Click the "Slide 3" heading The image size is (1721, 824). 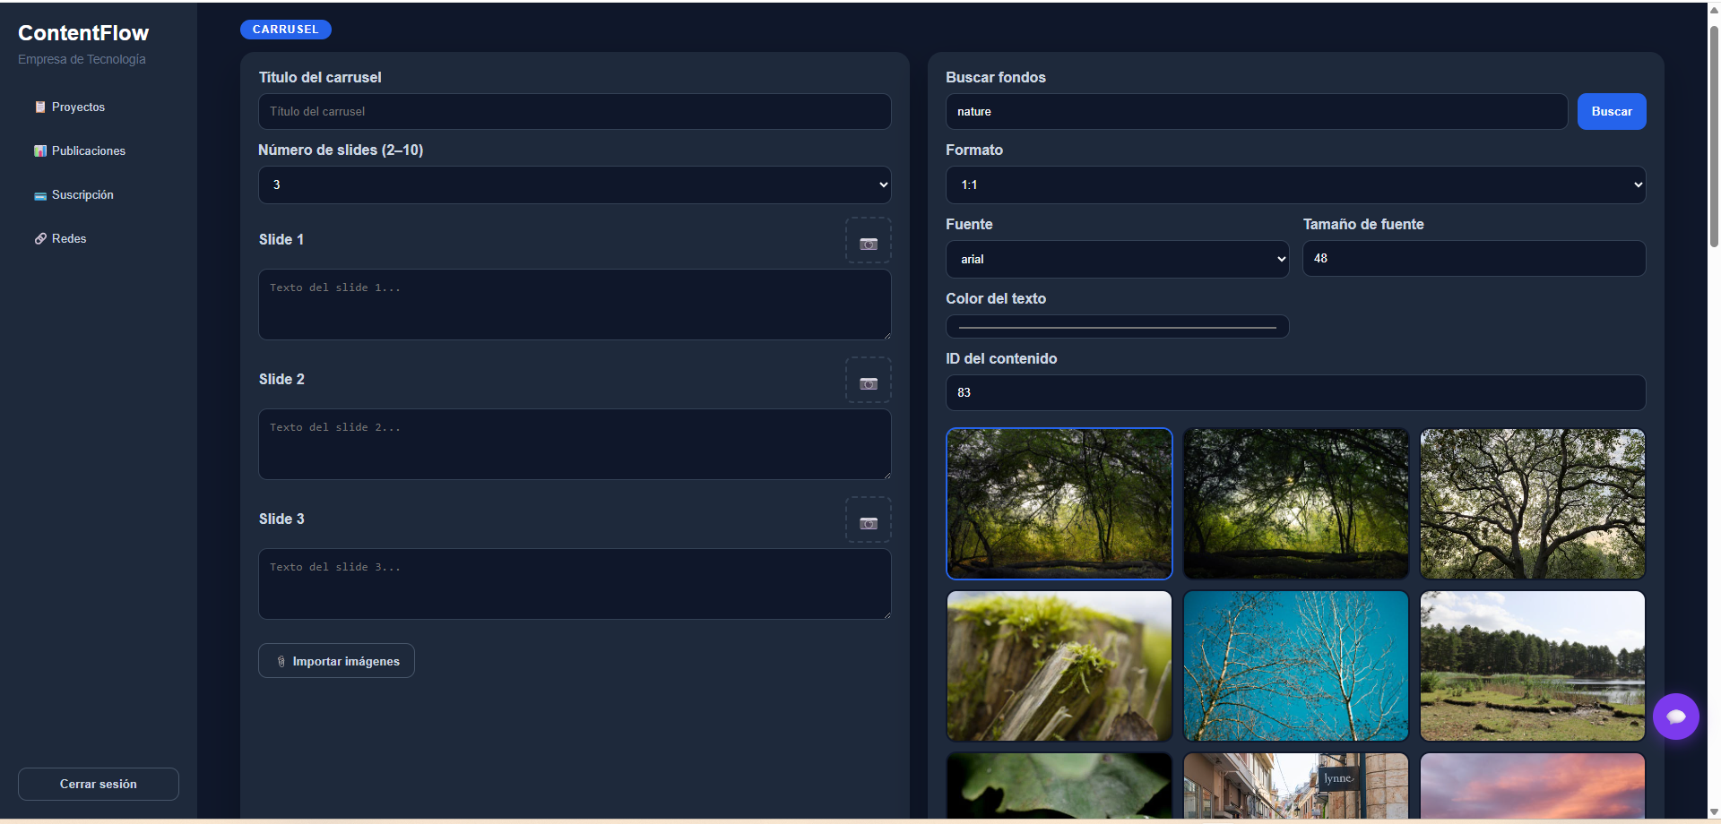[x=281, y=519]
